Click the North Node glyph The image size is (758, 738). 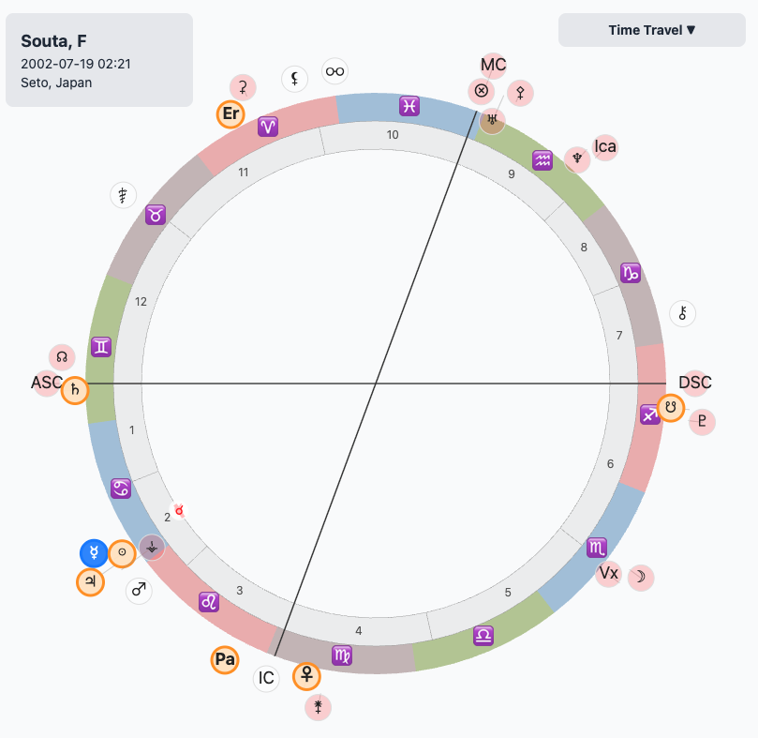click(x=62, y=357)
